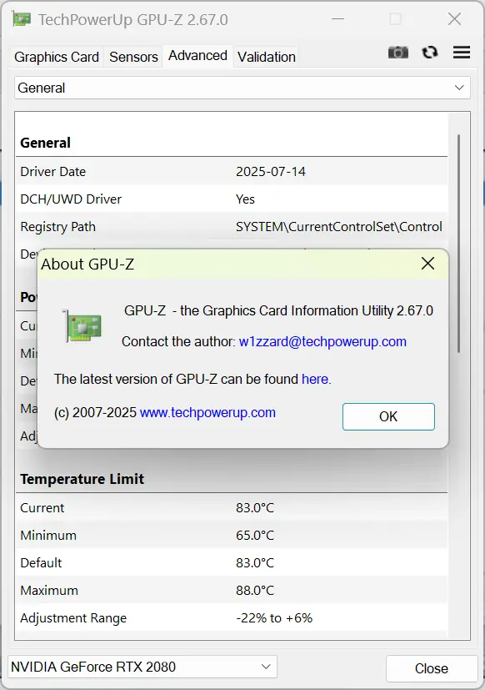Open the w1zzard@techpowerup.com email link
The width and height of the screenshot is (485, 690).
pos(322,342)
